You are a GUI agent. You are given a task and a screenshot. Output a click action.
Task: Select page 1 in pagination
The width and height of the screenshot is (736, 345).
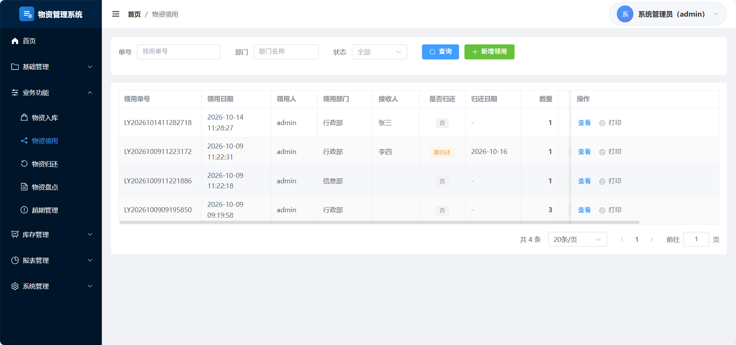tap(637, 240)
